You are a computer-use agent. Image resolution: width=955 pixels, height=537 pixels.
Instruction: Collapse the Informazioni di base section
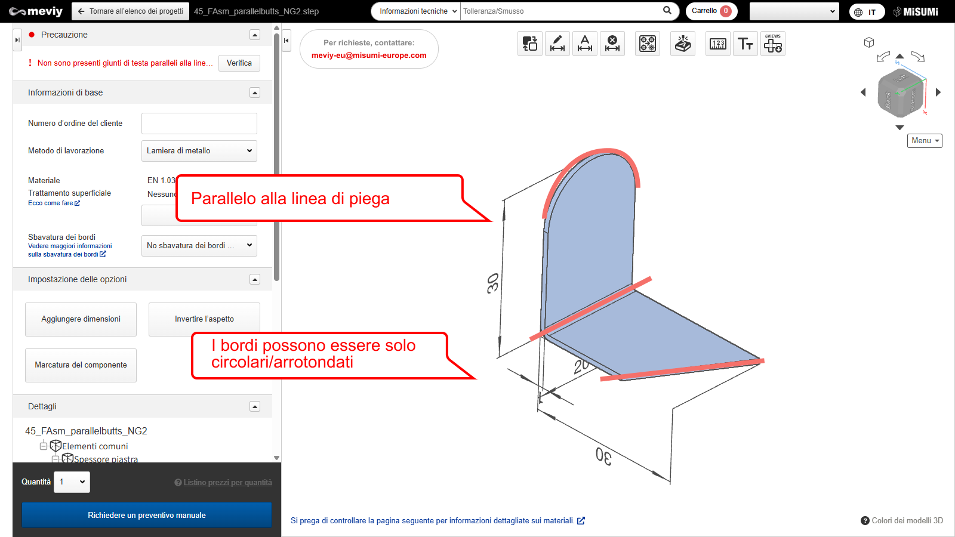click(255, 92)
